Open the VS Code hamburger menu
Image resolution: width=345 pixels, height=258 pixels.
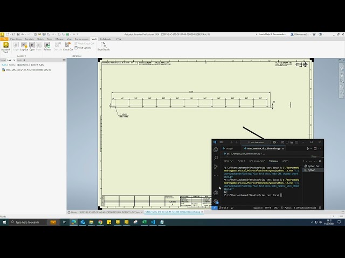click(221, 142)
